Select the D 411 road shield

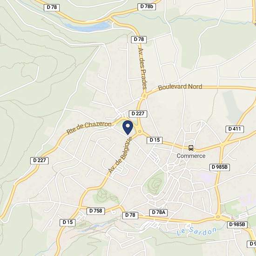tap(235, 129)
